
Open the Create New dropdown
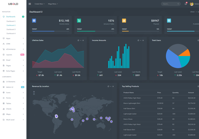39,4
